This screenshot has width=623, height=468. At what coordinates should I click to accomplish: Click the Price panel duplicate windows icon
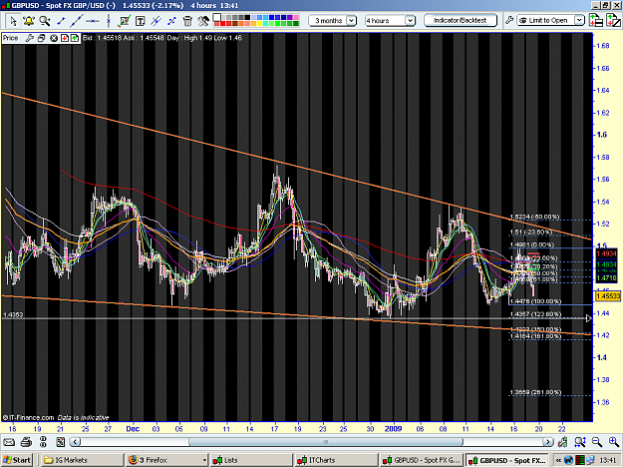point(41,38)
